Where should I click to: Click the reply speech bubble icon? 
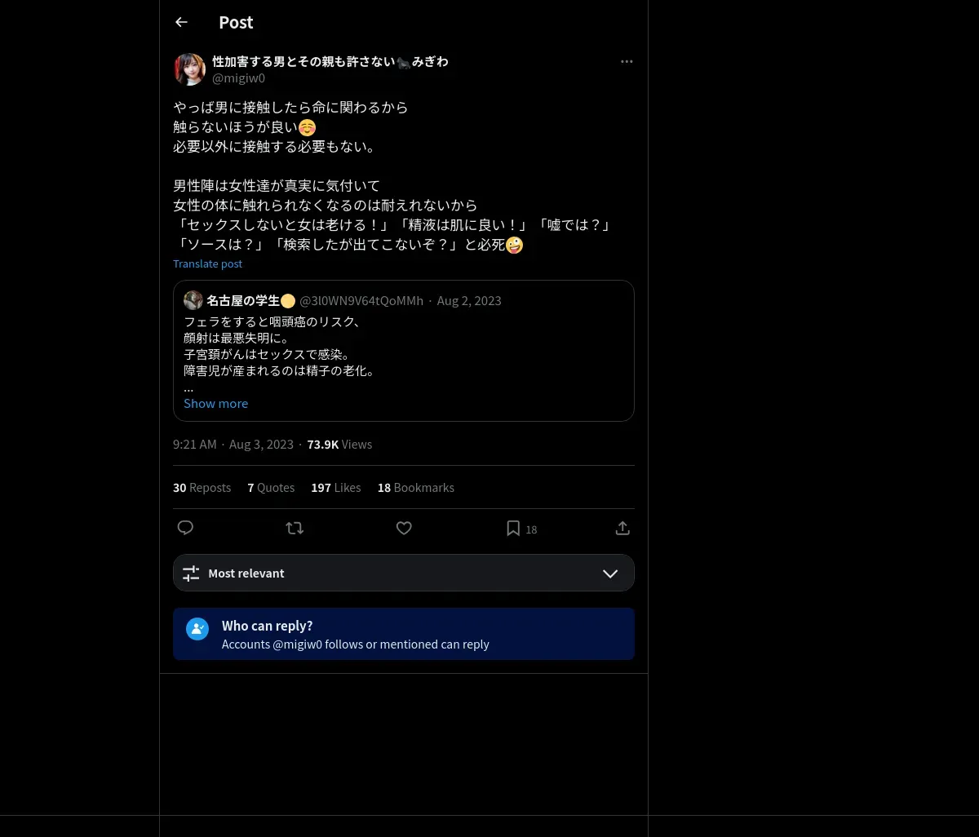point(185,528)
